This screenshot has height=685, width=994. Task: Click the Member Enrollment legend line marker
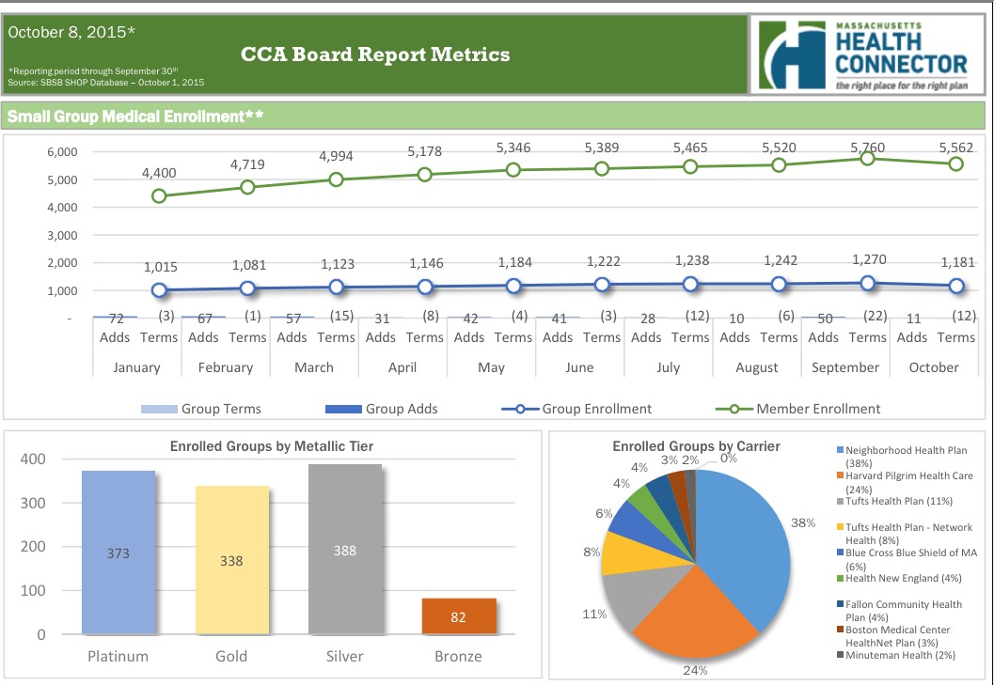tap(734, 409)
